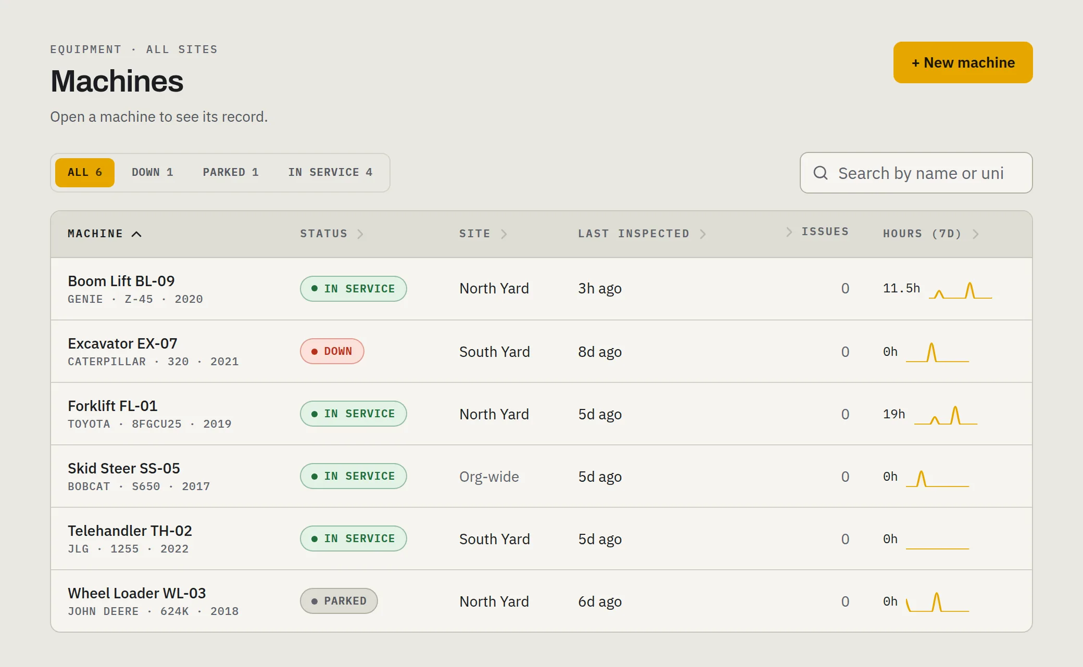
Task: Show the PARKED 1 filter tab
Action: pos(231,173)
